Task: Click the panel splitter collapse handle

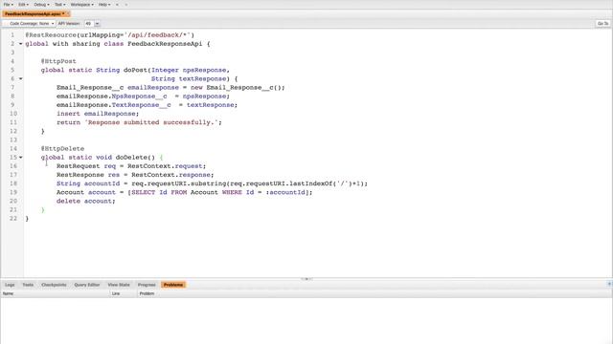Action: coord(306,279)
